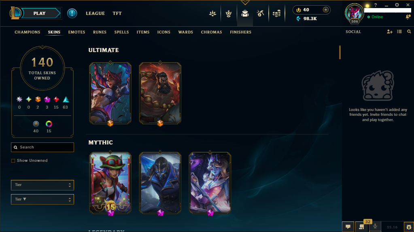Open the Online status dropdown
Viewport: 414px width, 232px height.
(x=375, y=17)
